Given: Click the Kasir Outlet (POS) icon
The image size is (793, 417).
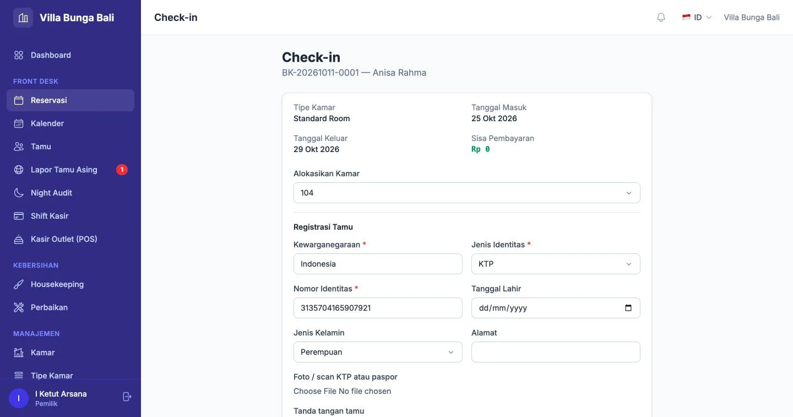Looking at the screenshot, I should (x=19, y=239).
